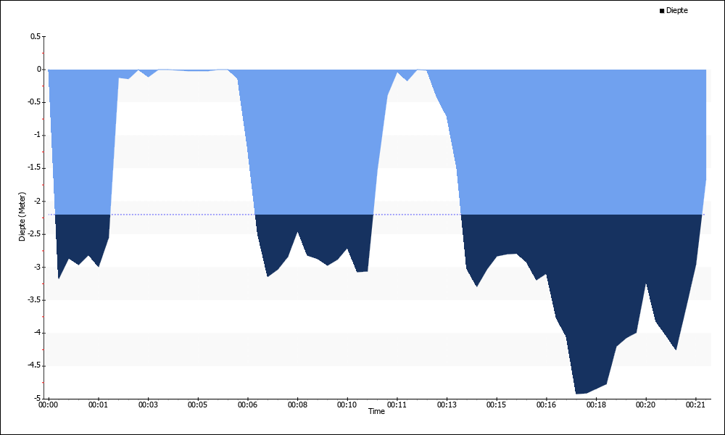Click the Diepte (Meter) vertical axis title
This screenshot has height=435, width=725.
pyautogui.click(x=22, y=216)
